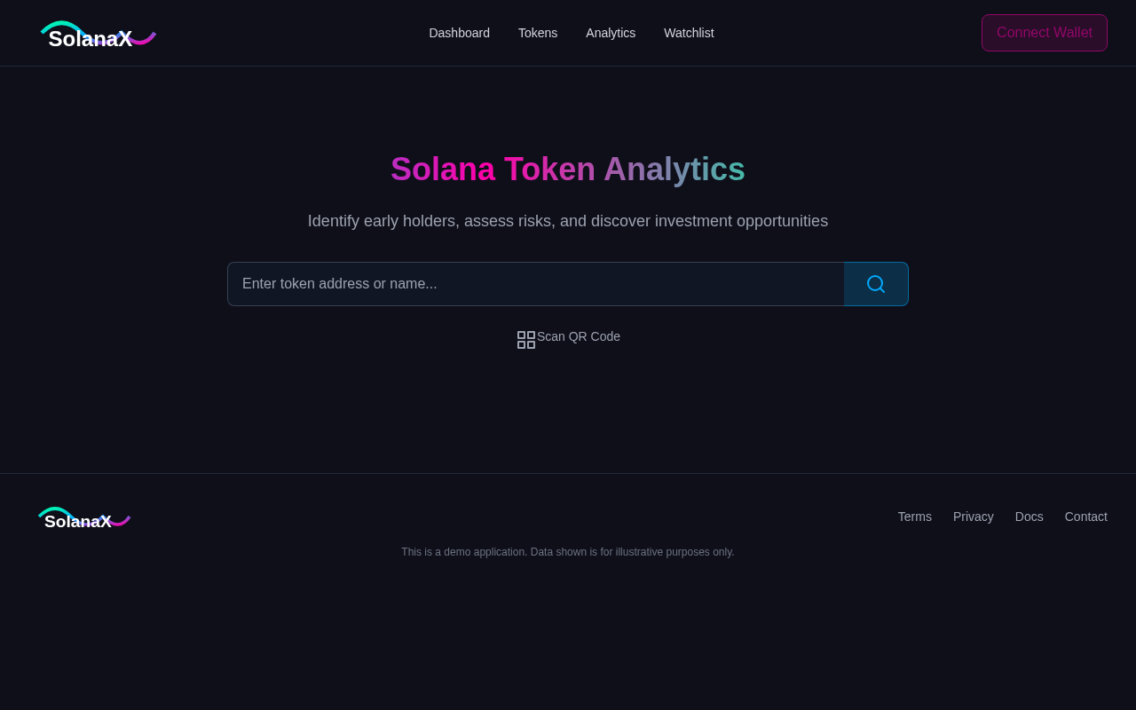This screenshot has height=710, width=1136.
Task: Go to the Contact page
Action: tap(1085, 516)
